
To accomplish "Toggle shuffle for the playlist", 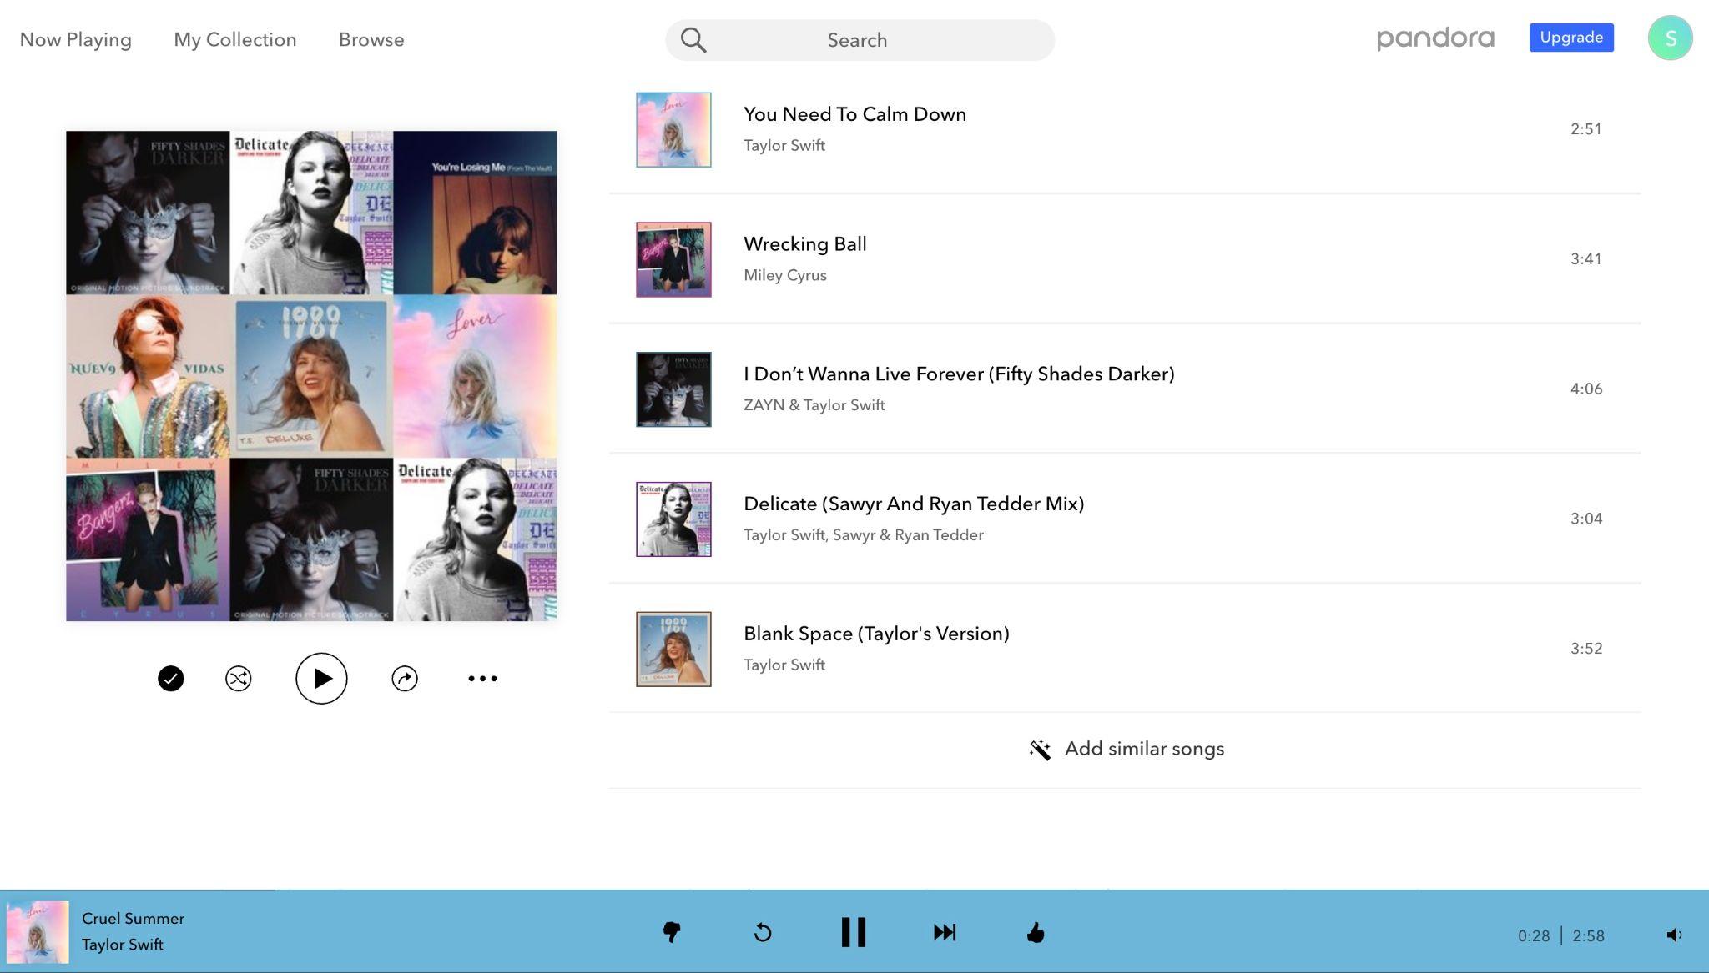I will point(238,678).
